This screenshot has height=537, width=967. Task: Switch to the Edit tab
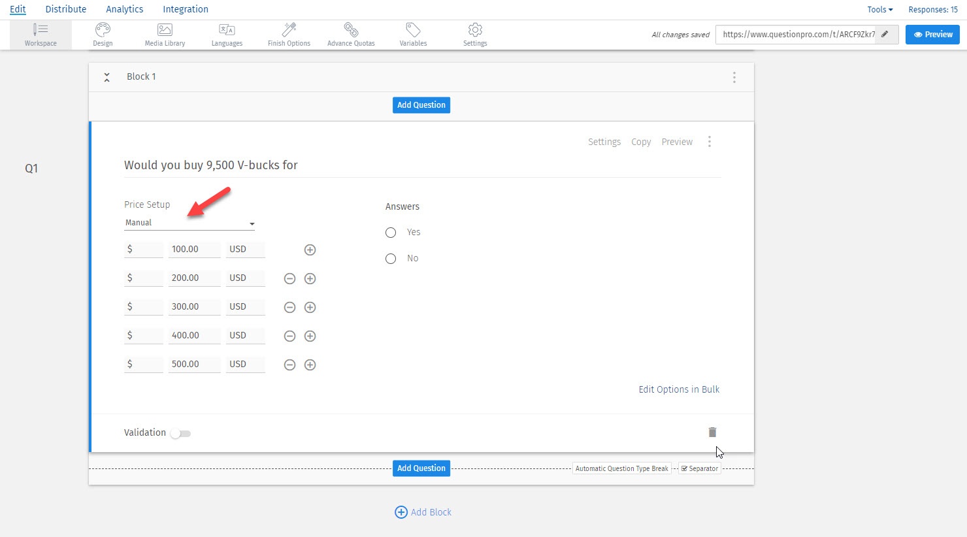click(x=18, y=9)
